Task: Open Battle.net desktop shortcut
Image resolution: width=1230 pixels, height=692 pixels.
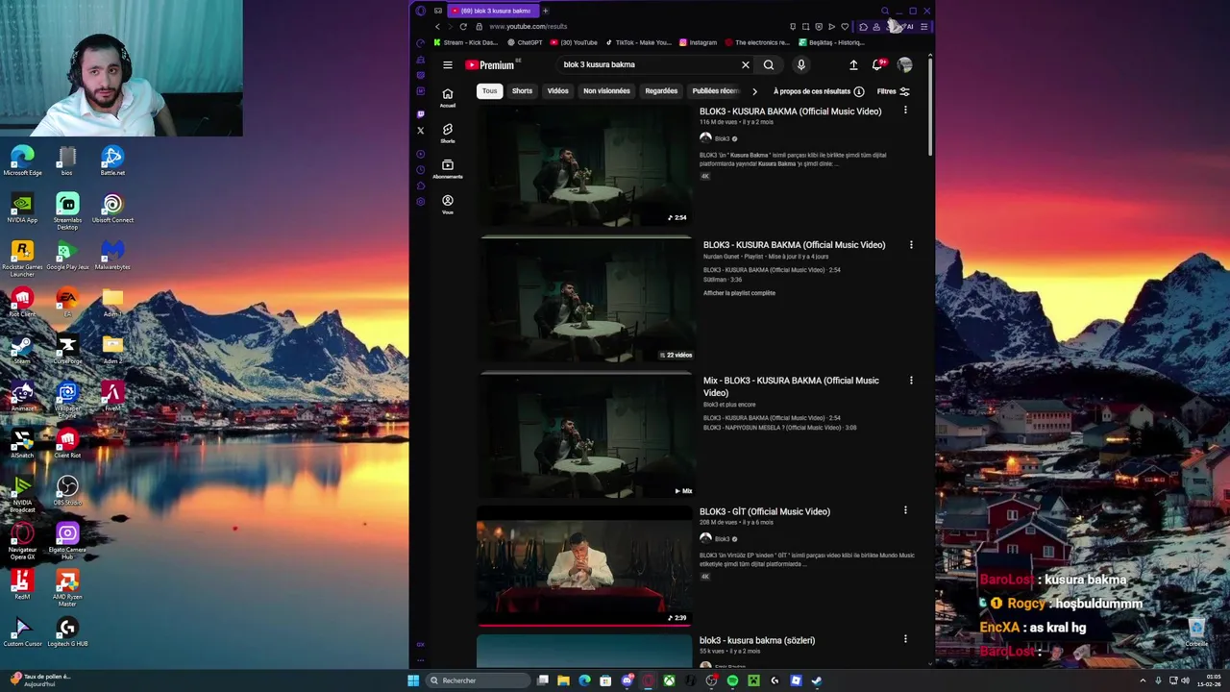Action: [112, 161]
